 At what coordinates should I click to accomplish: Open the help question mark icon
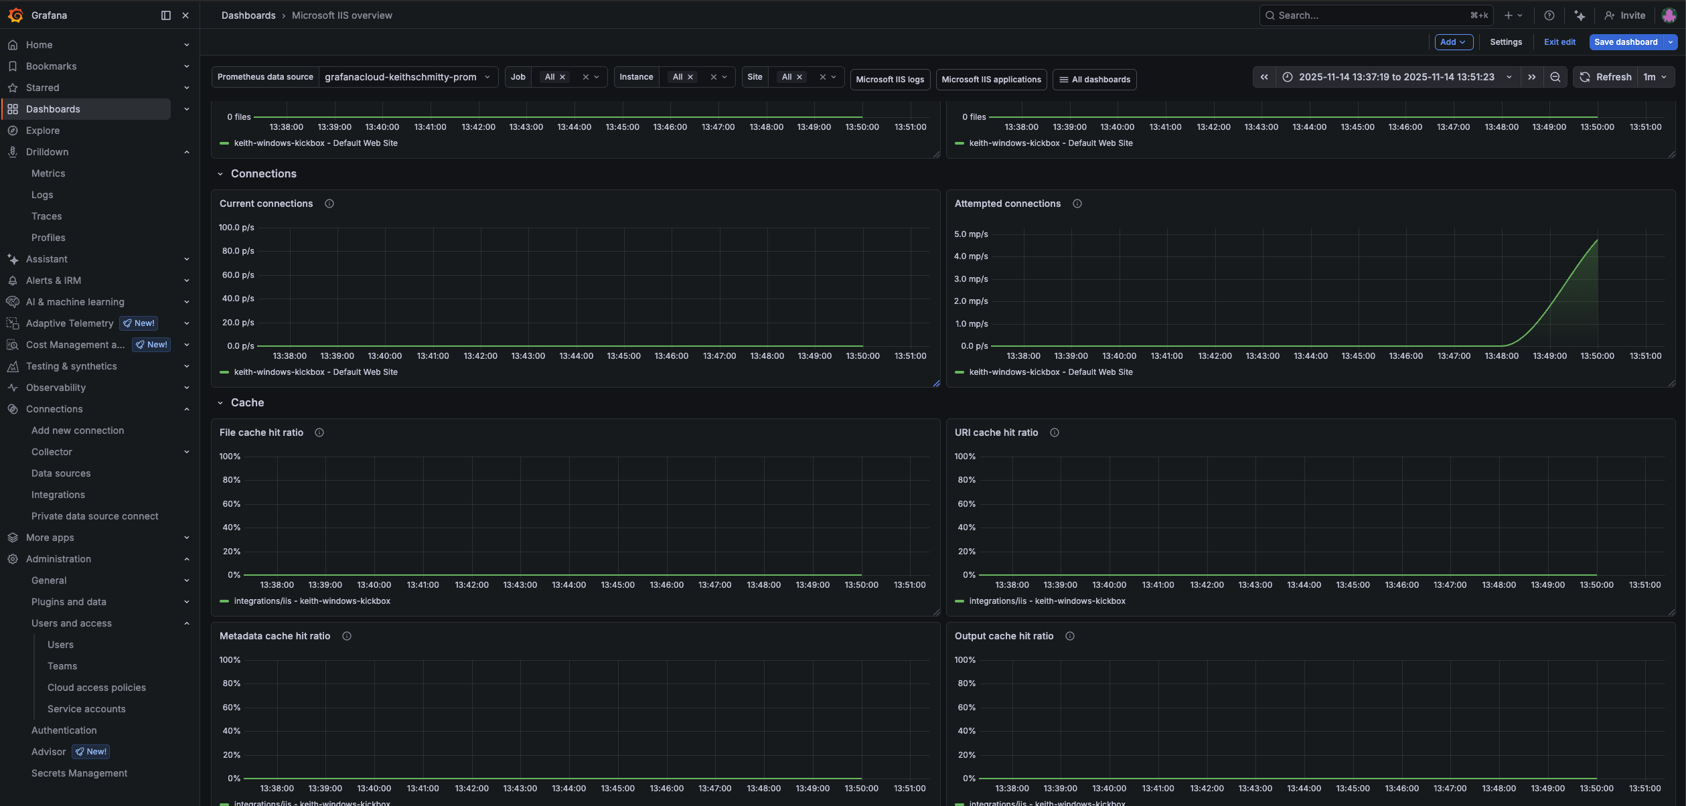point(1549,15)
